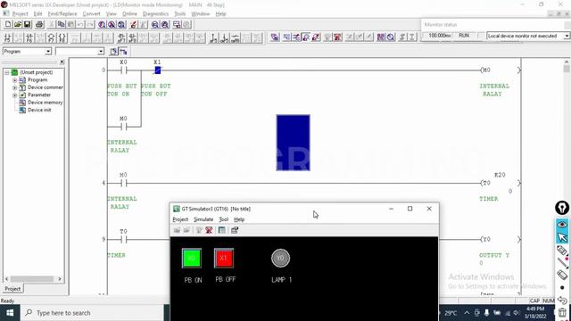This screenshot has width=571, height=321.
Task: Click the Type here to search box
Action: click(x=93, y=313)
